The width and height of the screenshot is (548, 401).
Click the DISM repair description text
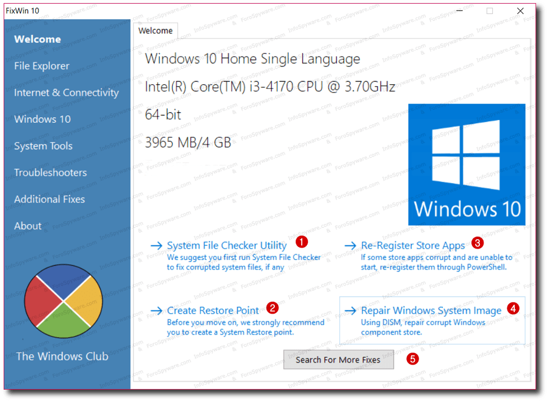point(423,327)
